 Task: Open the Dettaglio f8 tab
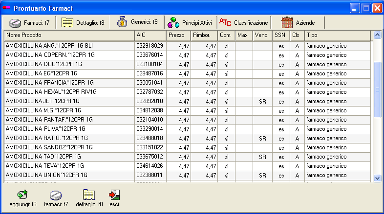tap(83, 22)
